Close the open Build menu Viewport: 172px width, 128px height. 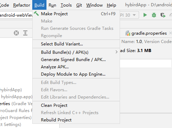pos(39,5)
